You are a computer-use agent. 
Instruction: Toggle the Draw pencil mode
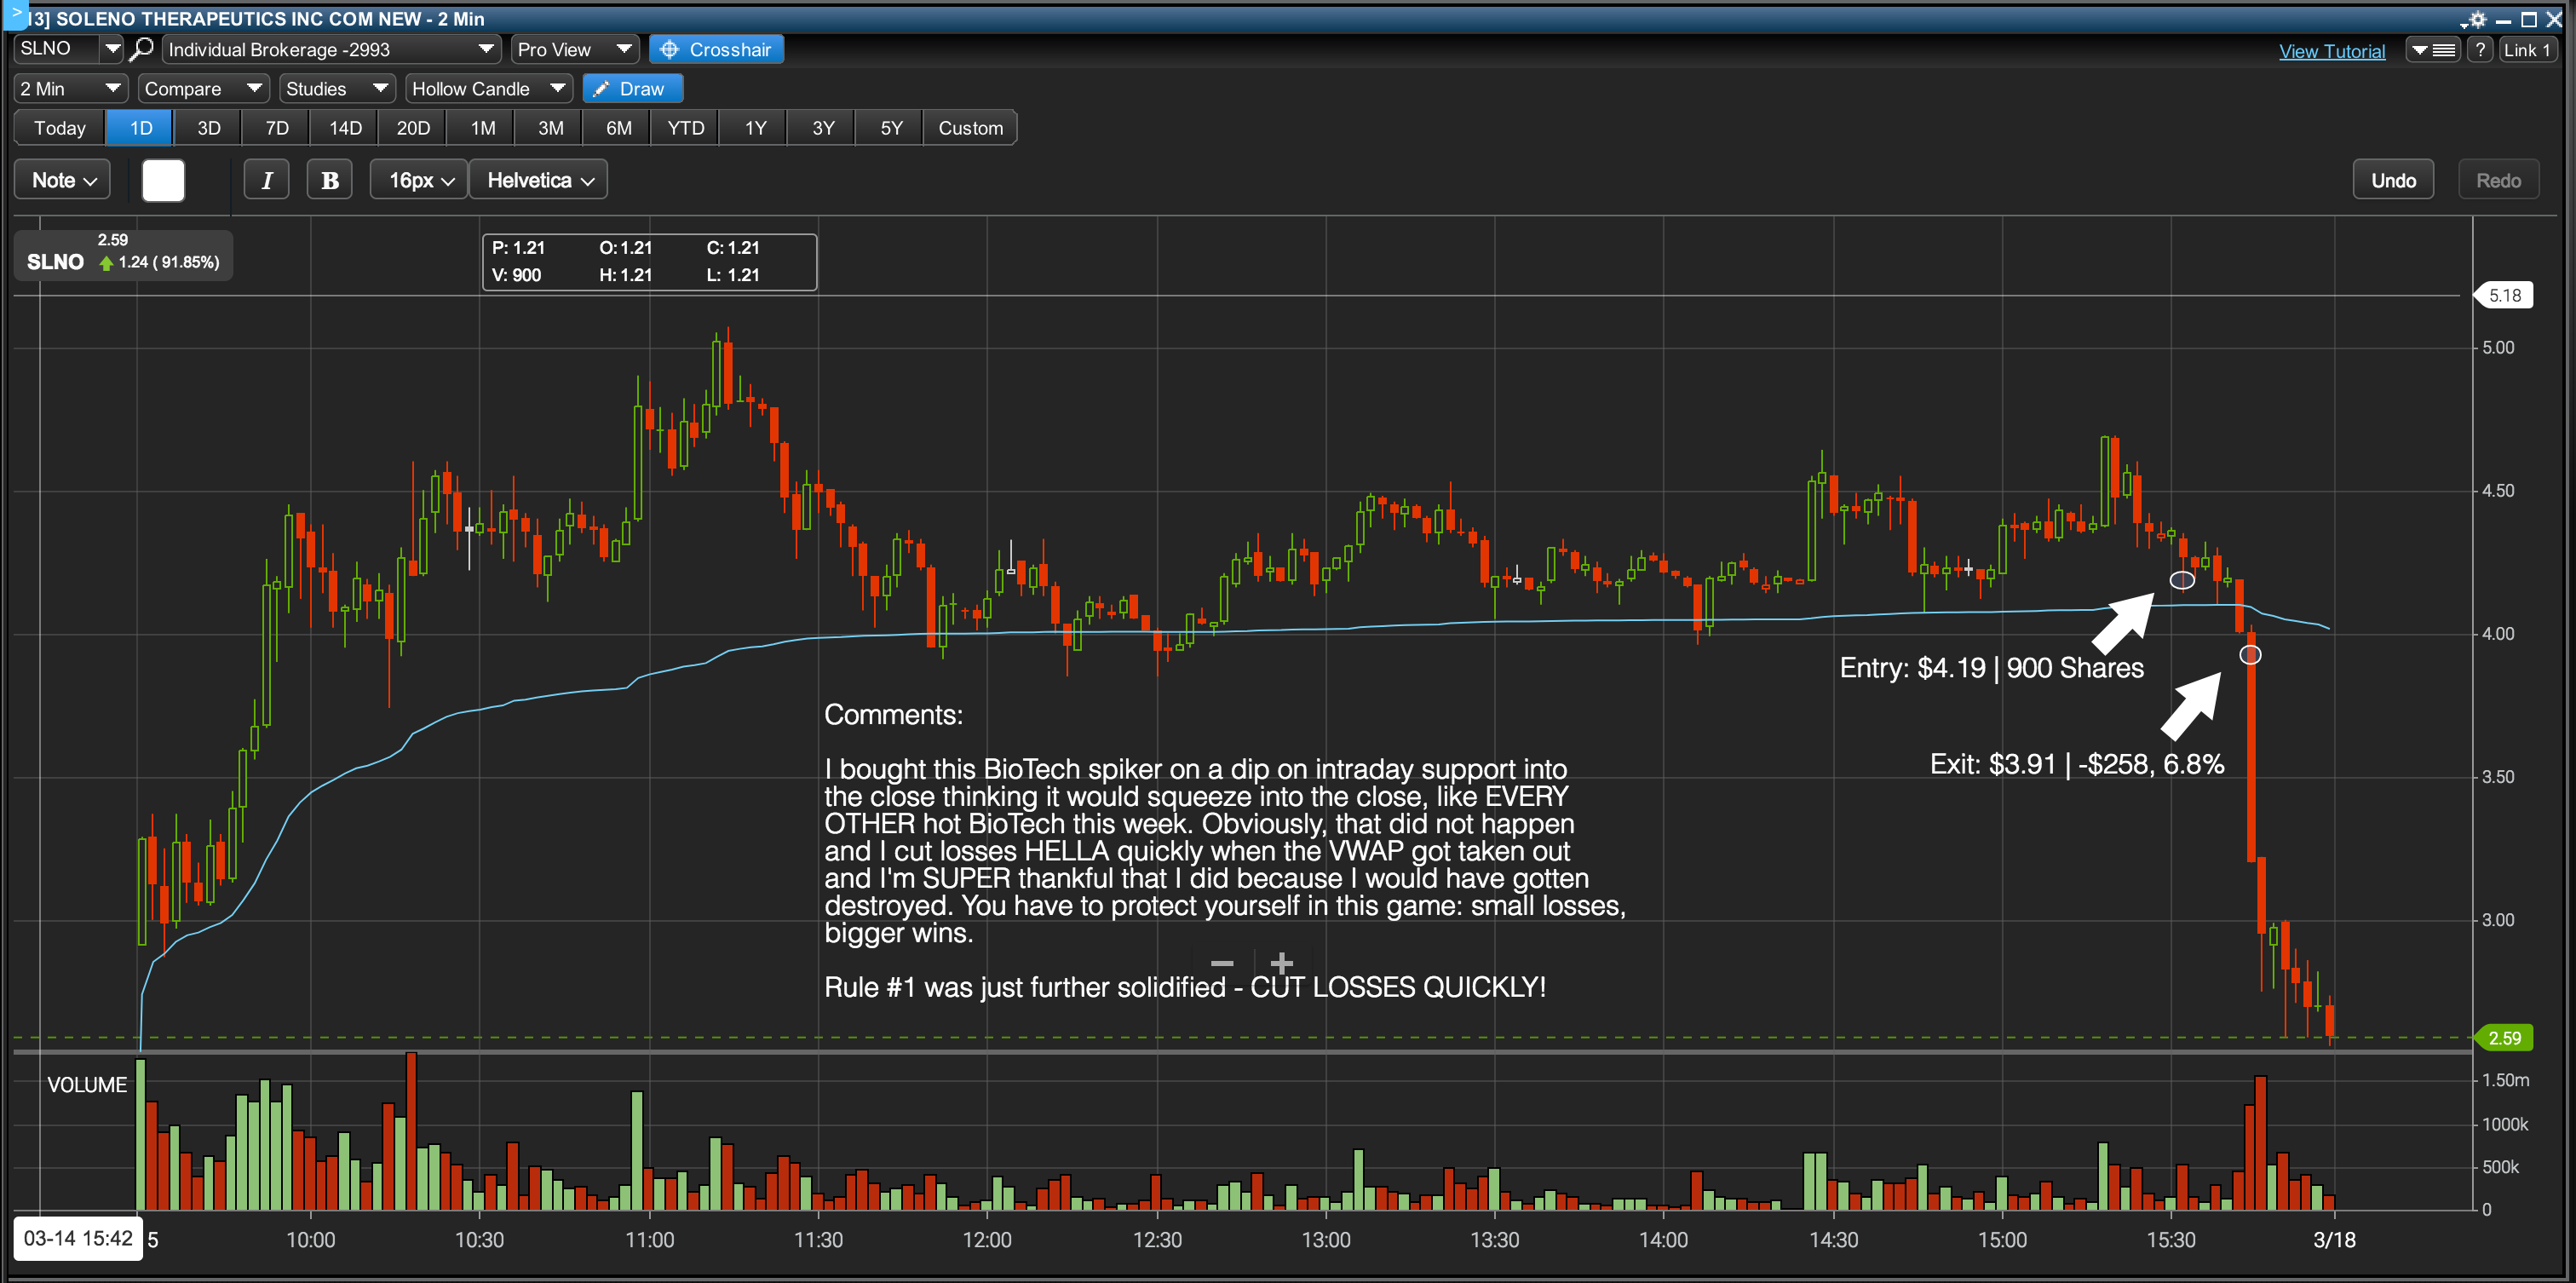631,89
